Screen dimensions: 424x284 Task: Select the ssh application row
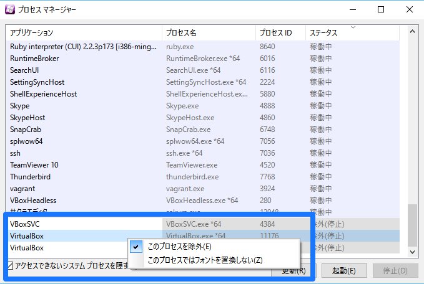click(x=202, y=153)
